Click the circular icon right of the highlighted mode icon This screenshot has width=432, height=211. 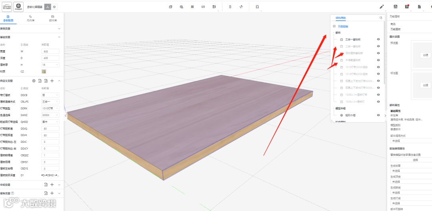[54, 7]
